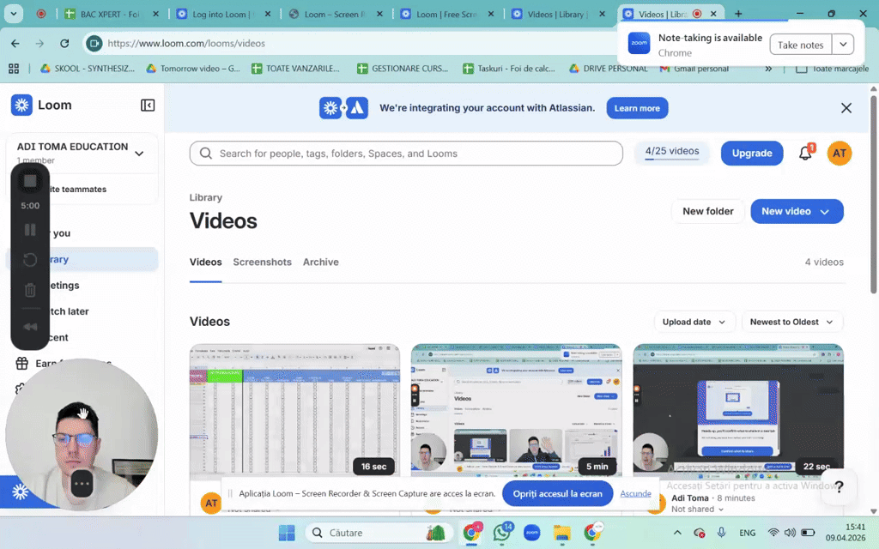This screenshot has height=549, width=879.
Task: Click the page vertical scrollbar
Action: 873,195
